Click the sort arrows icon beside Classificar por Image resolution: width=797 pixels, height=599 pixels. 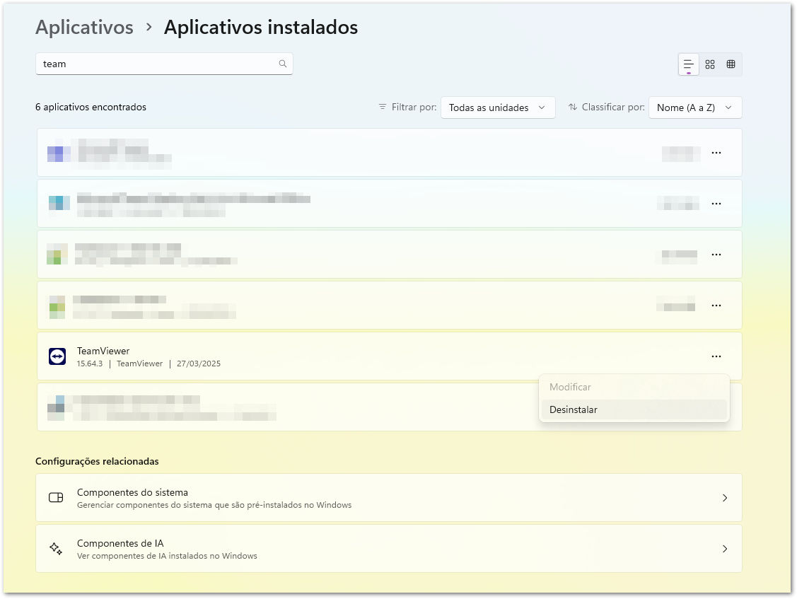coord(573,107)
